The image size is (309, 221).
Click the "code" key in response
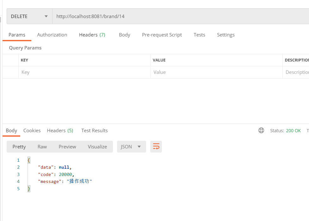click(x=46, y=174)
